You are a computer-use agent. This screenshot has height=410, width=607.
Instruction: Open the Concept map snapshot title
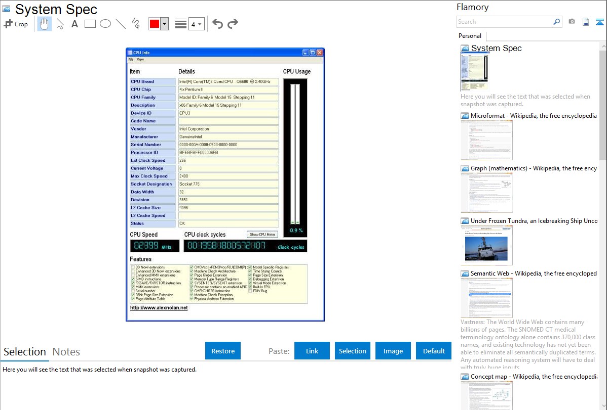pyautogui.click(x=534, y=376)
